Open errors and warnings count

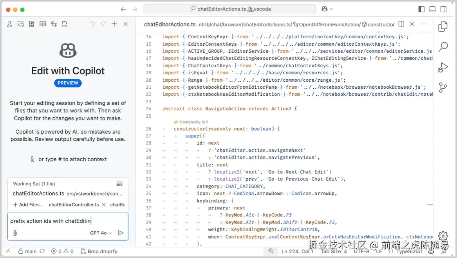[x=62, y=251]
